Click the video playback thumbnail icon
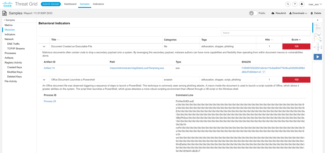 317,57
